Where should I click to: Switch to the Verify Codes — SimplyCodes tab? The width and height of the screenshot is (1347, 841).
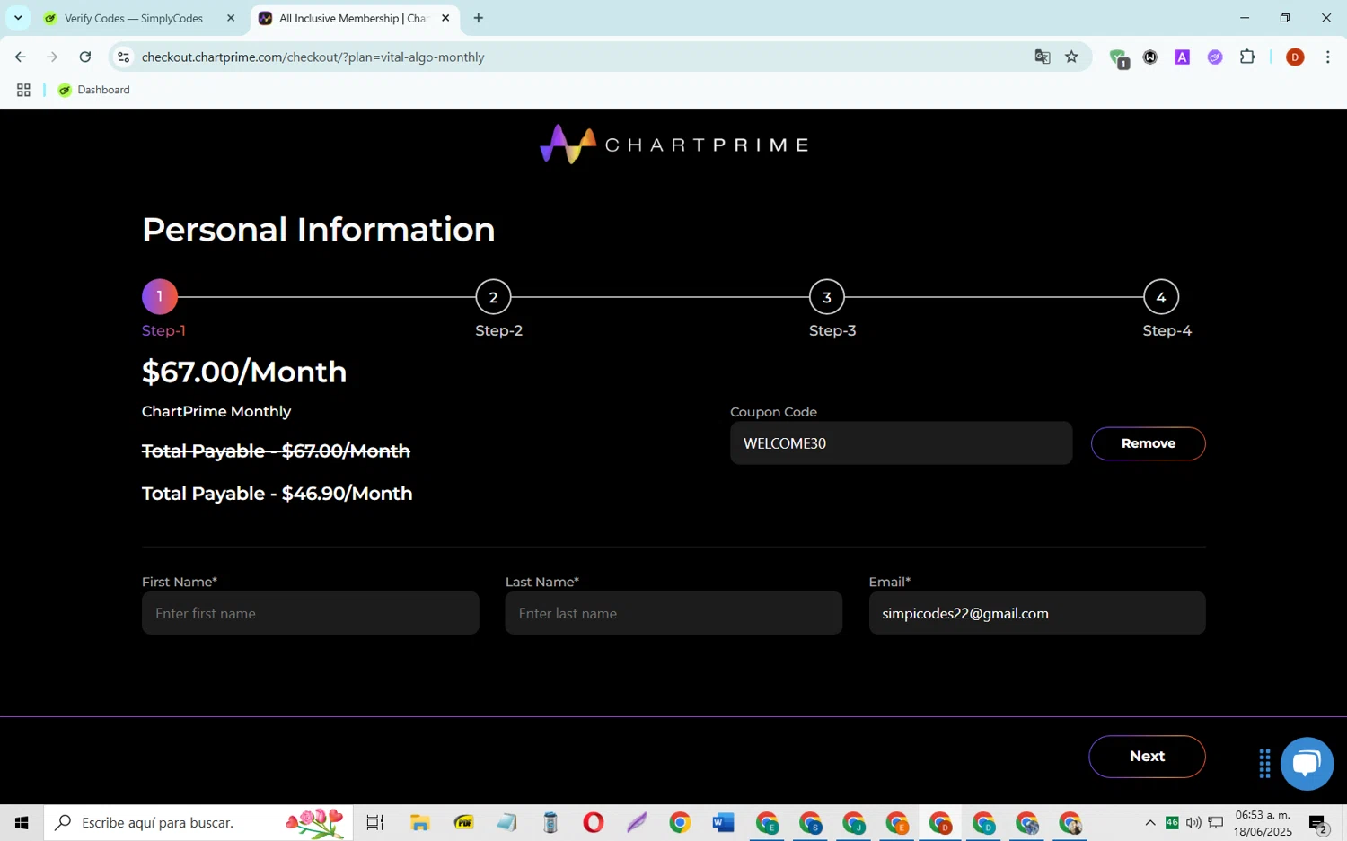(x=135, y=18)
